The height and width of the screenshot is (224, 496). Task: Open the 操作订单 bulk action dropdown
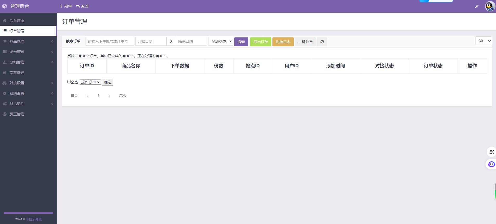click(x=90, y=82)
